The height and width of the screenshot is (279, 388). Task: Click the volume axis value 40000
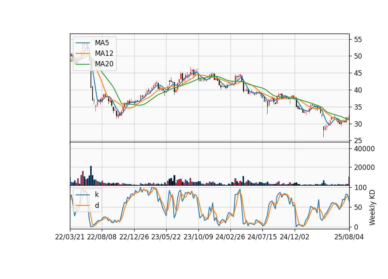click(x=364, y=149)
